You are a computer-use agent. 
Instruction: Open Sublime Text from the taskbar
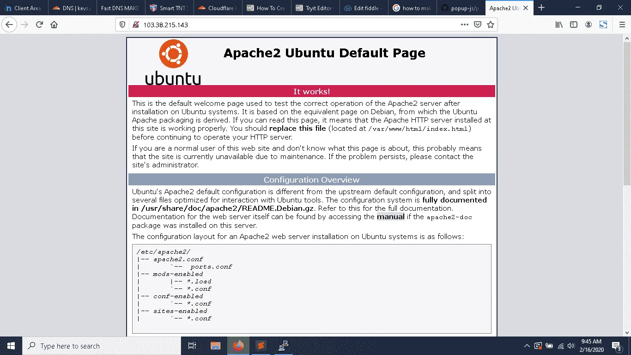(261, 346)
